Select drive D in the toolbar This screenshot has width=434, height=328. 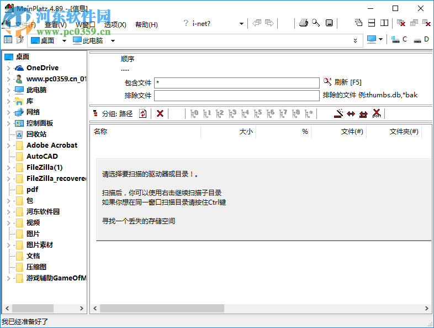point(421,39)
